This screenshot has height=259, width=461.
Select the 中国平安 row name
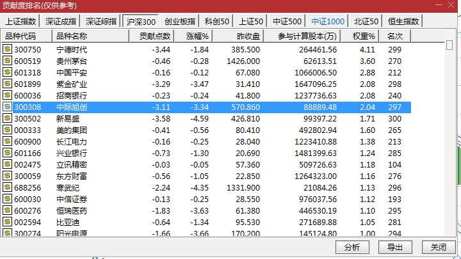72,72
